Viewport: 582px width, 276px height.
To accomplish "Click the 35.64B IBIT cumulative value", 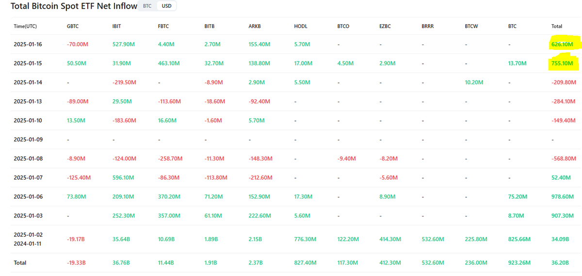I will point(121,239).
